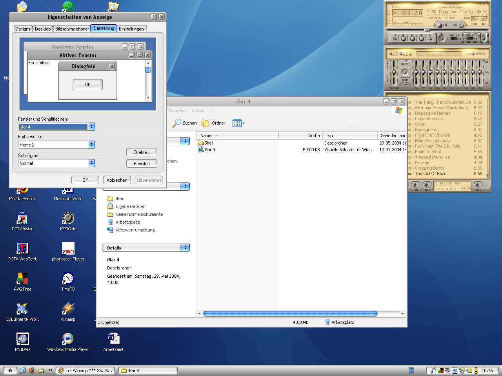Select iBar 4 style file in list
This screenshot has width=502, height=376.
coord(207,150)
